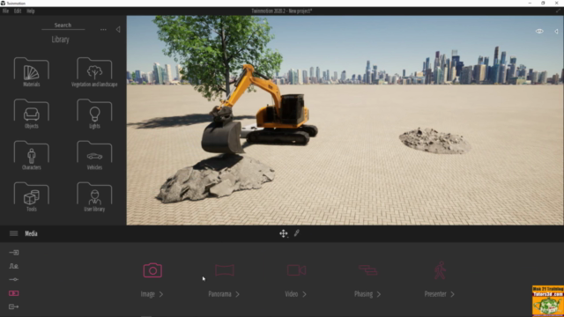Viewport: 564px width, 317px height.
Task: Open the Materials library folder
Action: [x=32, y=72]
